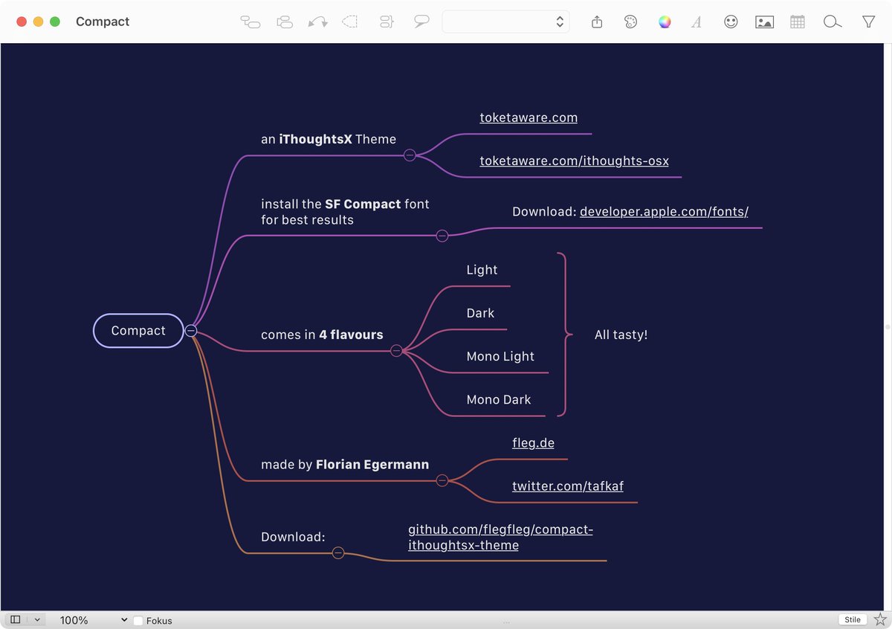The width and height of the screenshot is (892, 629).
Task: Insert an image via picture icon
Action: tap(764, 22)
